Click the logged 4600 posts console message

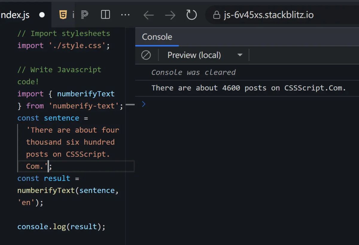249,88
